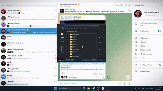The height and width of the screenshot is (91, 163).
Task: Open pinned message Modpack BB
Action: (95, 11)
